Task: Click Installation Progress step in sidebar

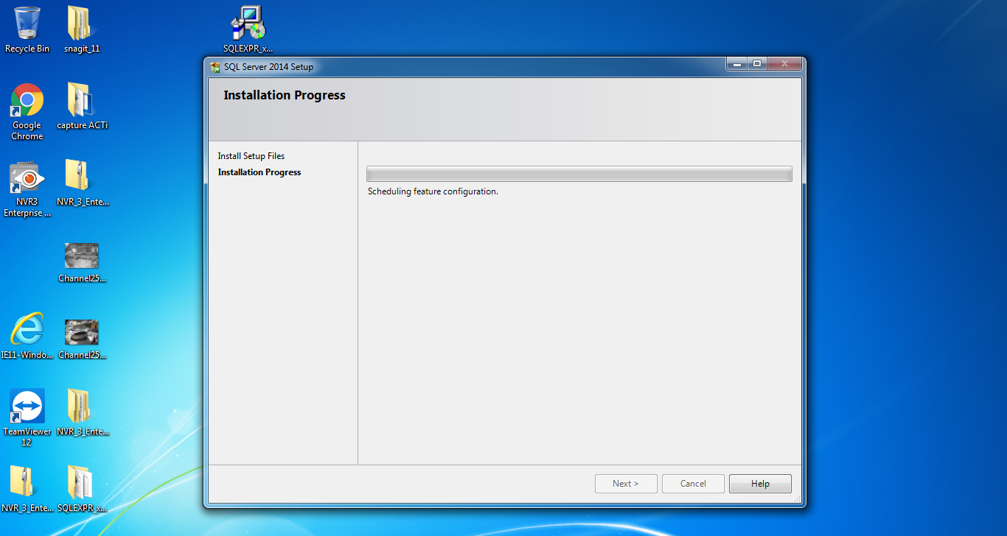Action: (259, 172)
